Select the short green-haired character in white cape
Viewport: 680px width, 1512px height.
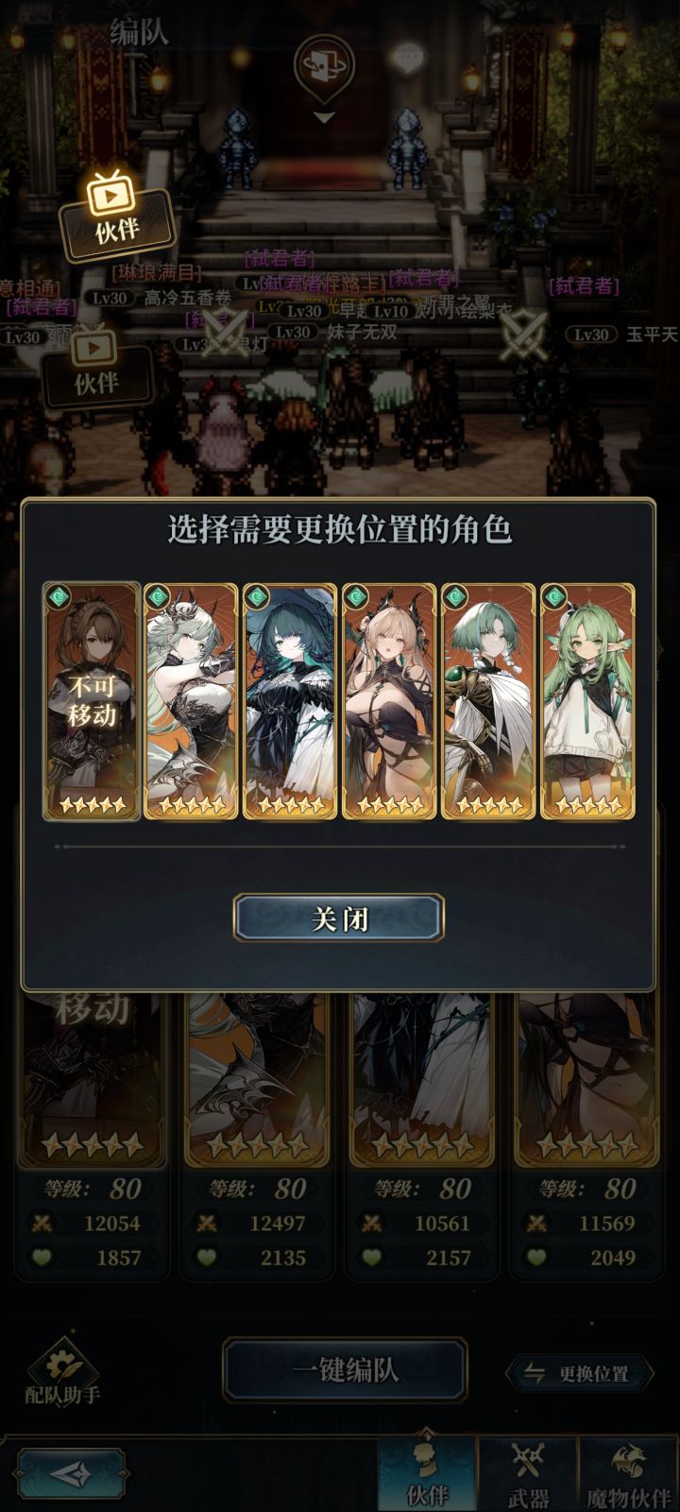point(488,701)
